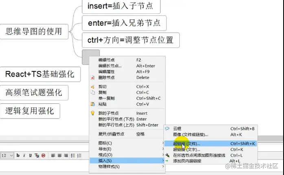
Task: Expand the 格式(O) submenu
Action: click(x=127, y=155)
